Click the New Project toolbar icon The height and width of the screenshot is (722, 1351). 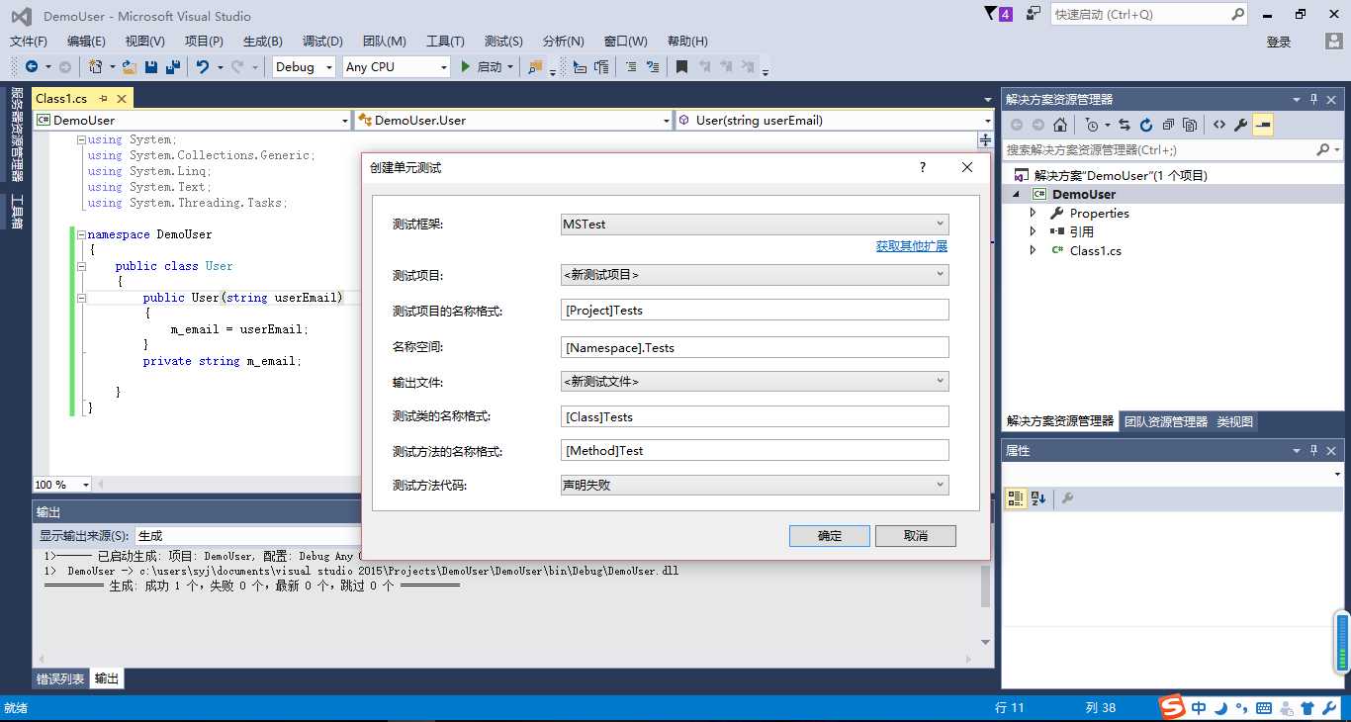[95, 67]
